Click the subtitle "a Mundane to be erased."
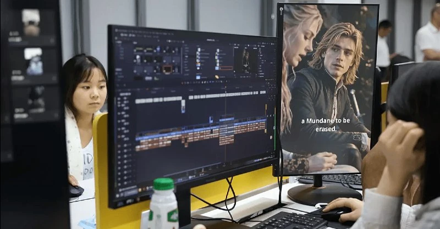This screenshot has width=440, height=229. [x=326, y=125]
